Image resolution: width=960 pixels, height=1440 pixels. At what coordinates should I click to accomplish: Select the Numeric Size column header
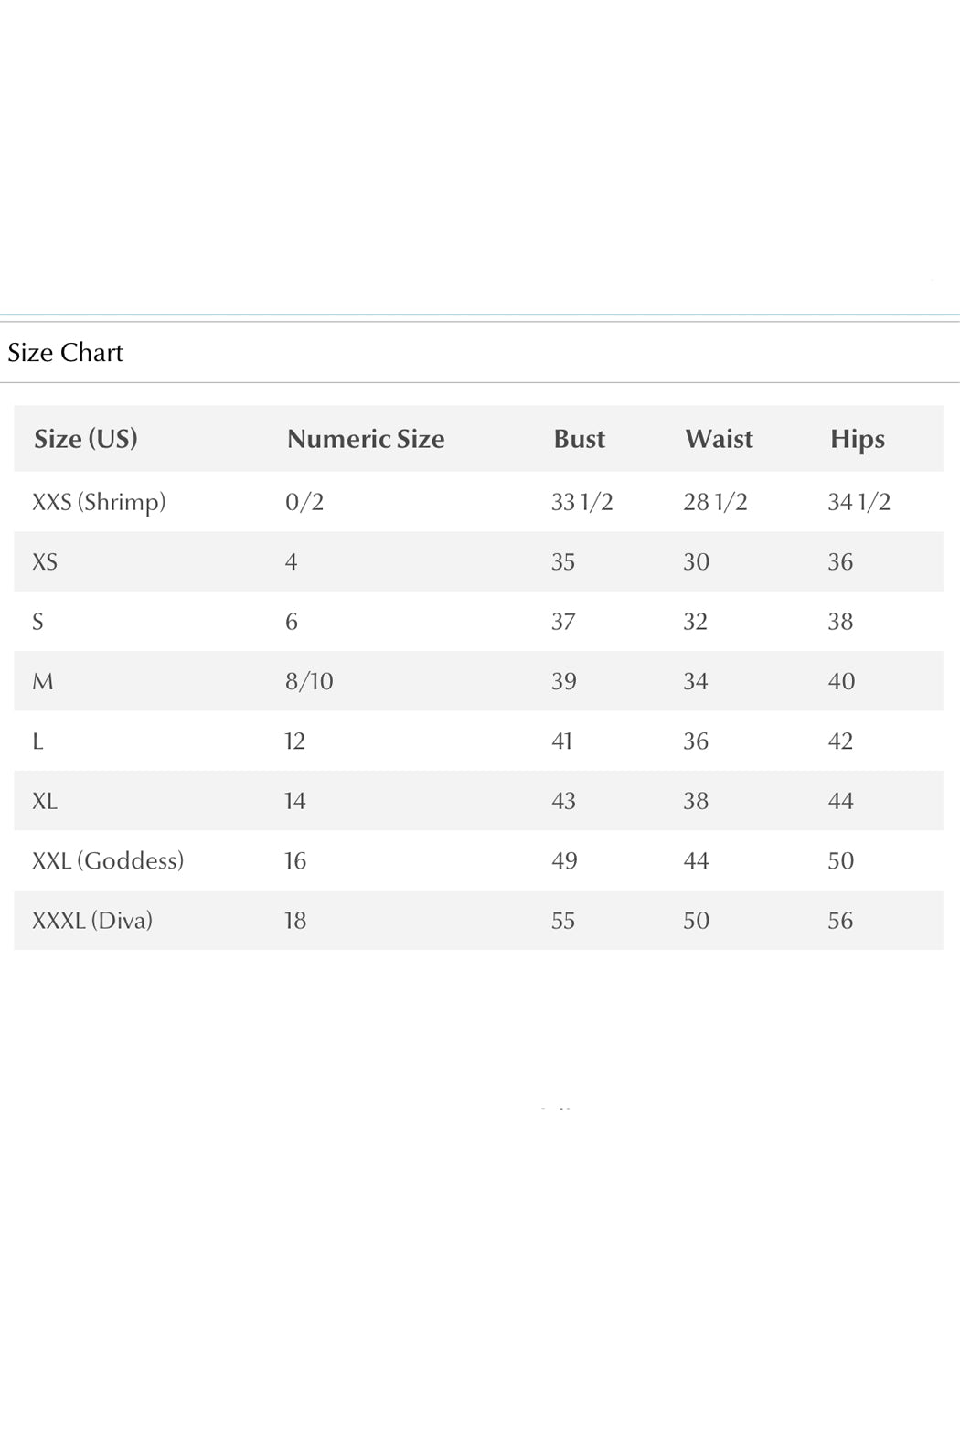point(366,439)
